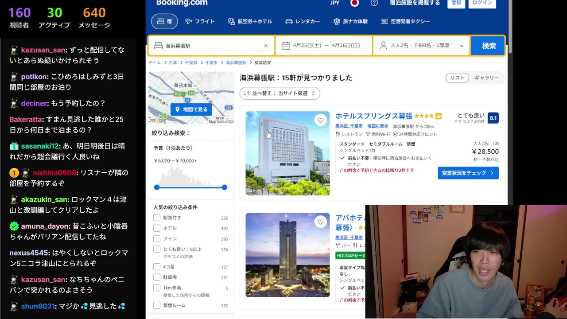Image resolution: width=567 pixels, height=319 pixels.
Task: Open the 空港発着タクシー tab
Action: point(405,21)
